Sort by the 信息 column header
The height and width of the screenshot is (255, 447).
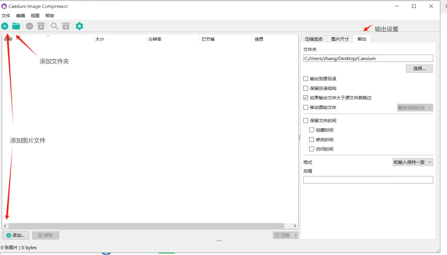[275, 39]
